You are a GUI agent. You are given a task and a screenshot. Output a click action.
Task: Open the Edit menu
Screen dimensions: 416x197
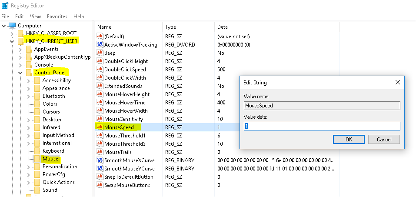tap(20, 17)
